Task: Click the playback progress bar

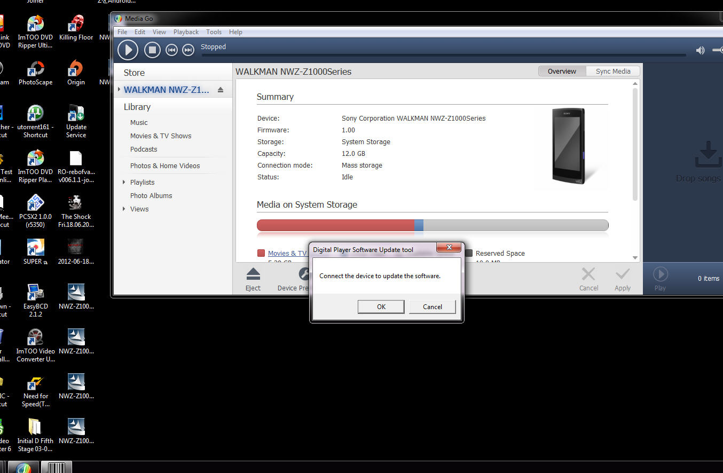Action: coord(443,54)
